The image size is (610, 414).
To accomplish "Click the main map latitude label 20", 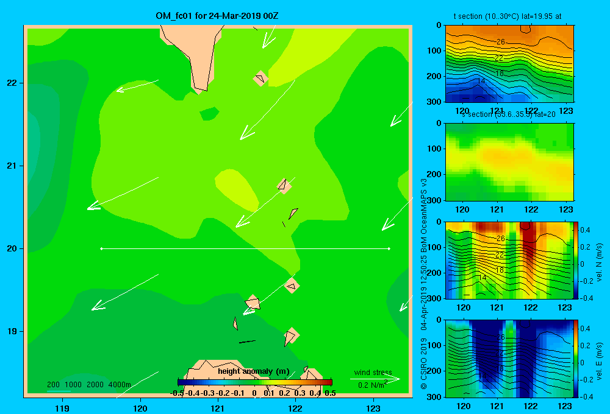I will tap(12, 248).
